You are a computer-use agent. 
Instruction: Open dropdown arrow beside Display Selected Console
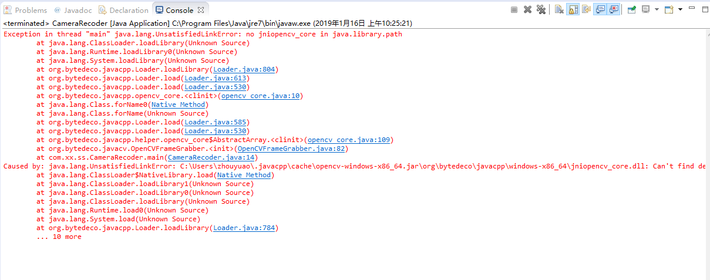(657, 9)
